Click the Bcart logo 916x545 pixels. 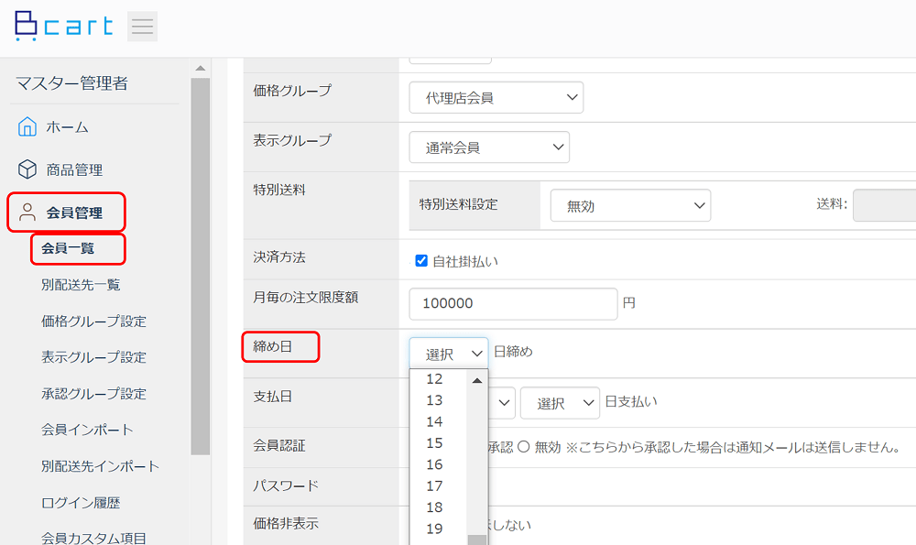pos(64,27)
